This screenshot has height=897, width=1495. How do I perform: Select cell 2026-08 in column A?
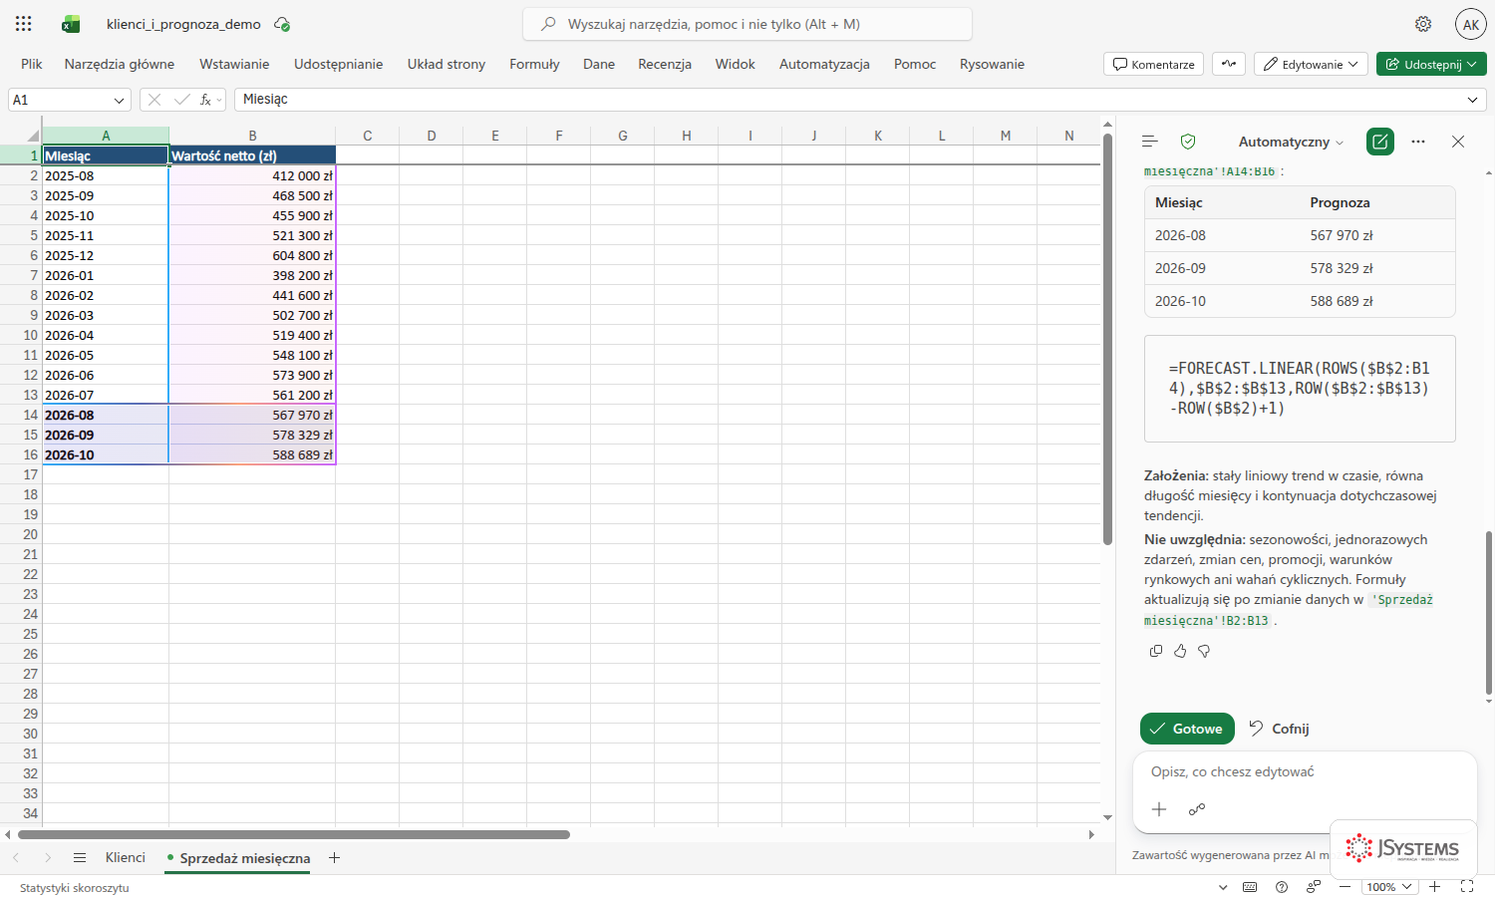click(x=106, y=415)
